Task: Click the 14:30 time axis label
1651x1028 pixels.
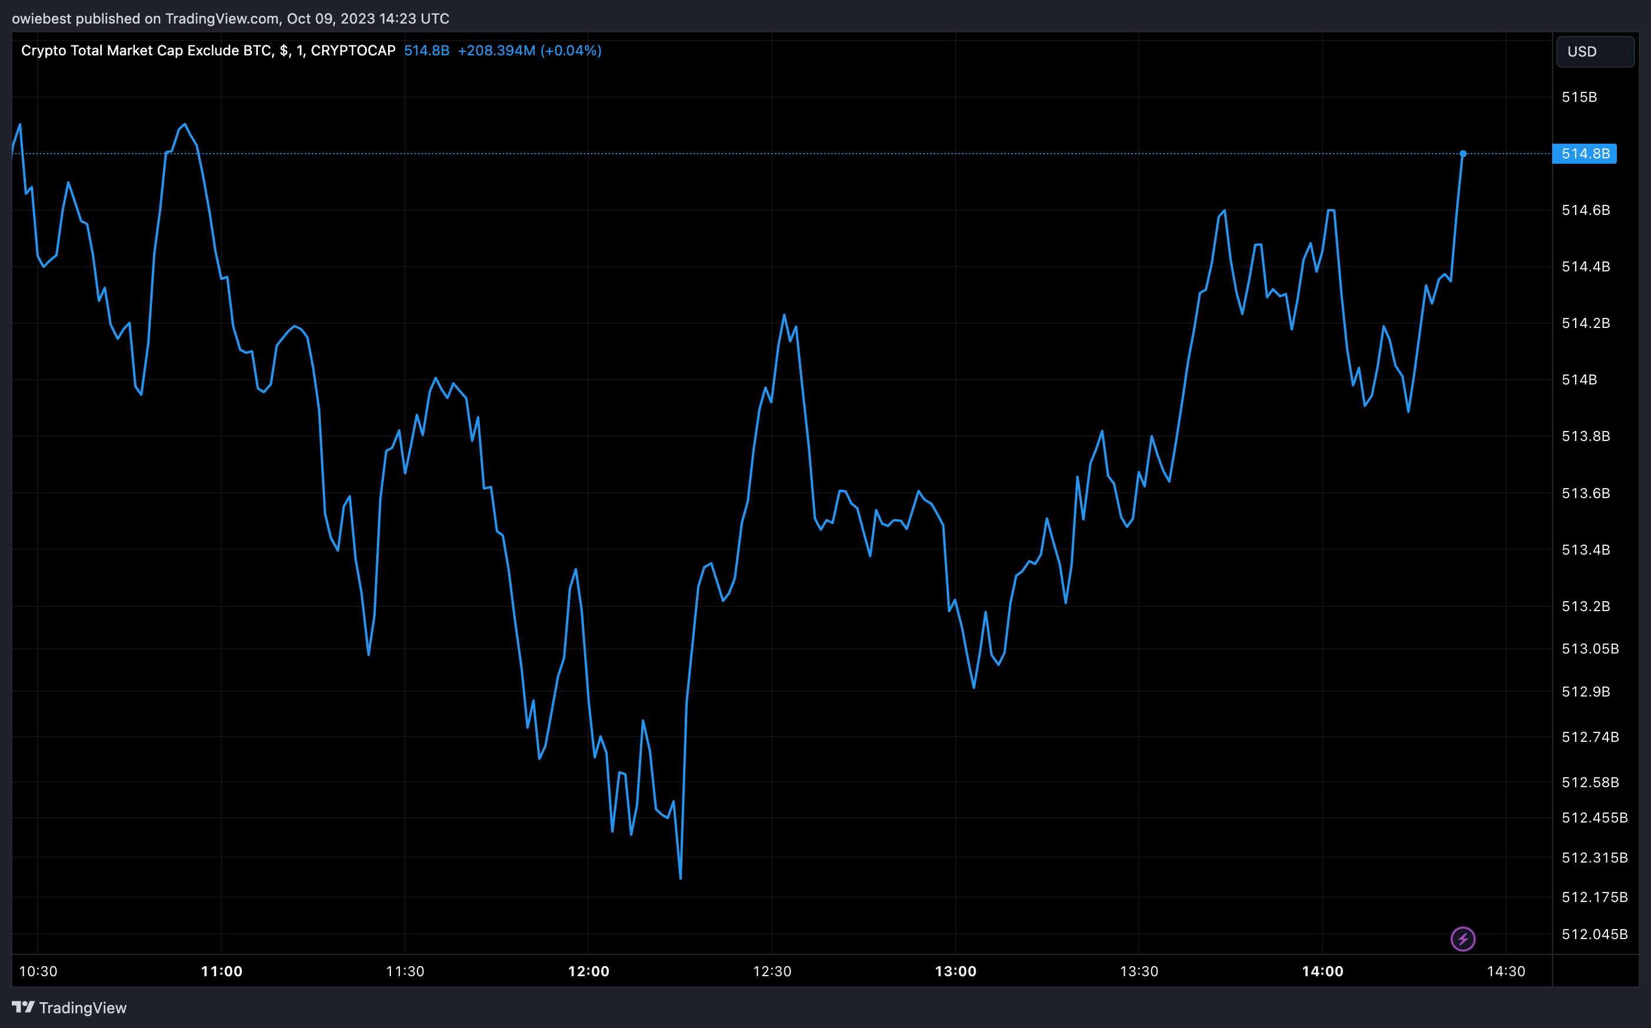Action: click(1506, 971)
